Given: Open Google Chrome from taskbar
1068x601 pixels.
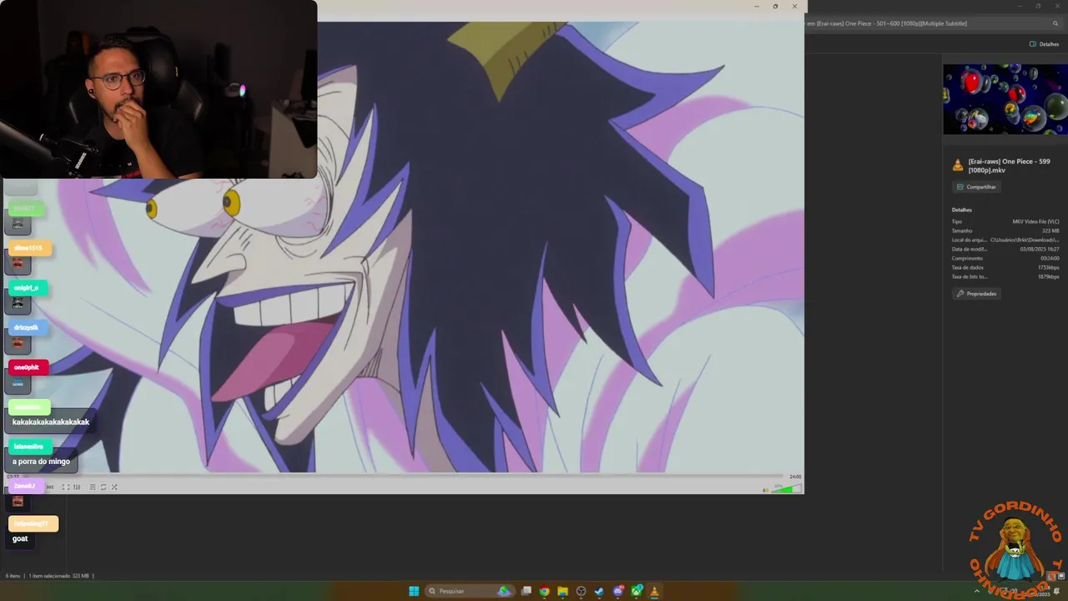Looking at the screenshot, I should tap(544, 591).
